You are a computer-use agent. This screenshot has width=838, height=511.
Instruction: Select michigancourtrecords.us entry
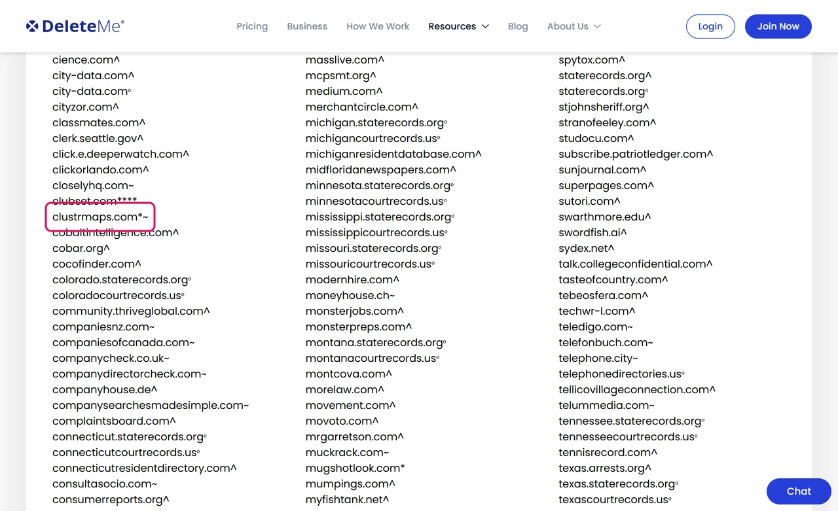point(373,138)
